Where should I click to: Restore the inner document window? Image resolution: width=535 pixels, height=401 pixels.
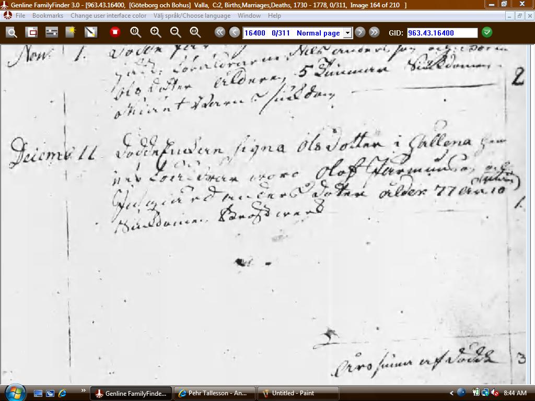tap(520, 16)
